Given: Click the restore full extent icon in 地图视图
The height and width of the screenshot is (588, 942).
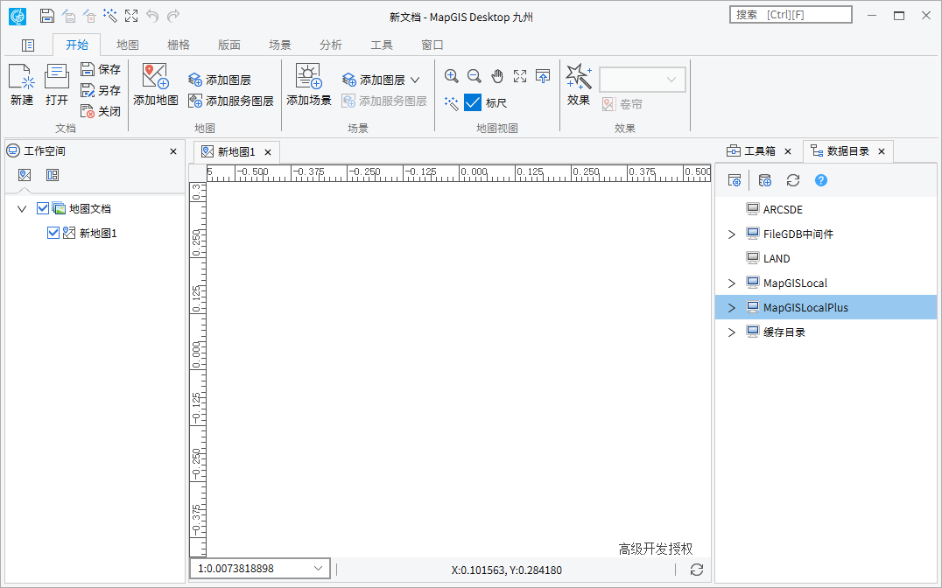Looking at the screenshot, I should 520,76.
